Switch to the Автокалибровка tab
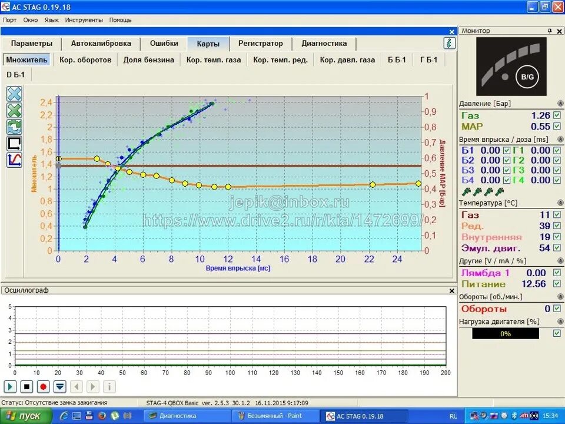The image size is (565, 424). pos(101,44)
